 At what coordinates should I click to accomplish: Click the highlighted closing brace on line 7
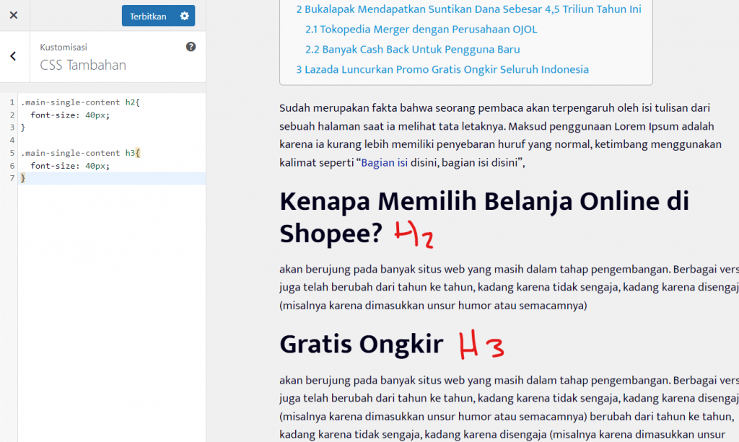[x=24, y=177]
